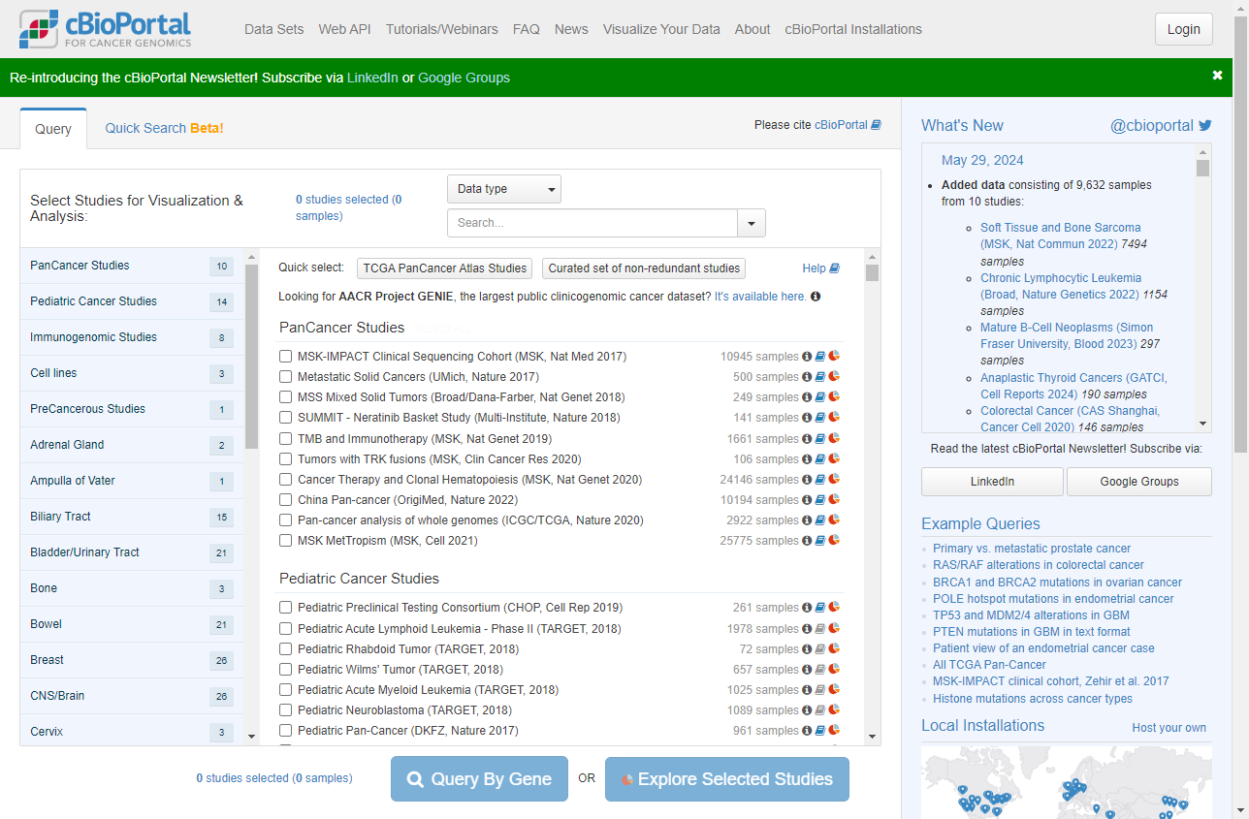1249x819 pixels.
Task: Open publication icon for Pediatric Pan-Cancer DKFZ
Action: click(820, 731)
